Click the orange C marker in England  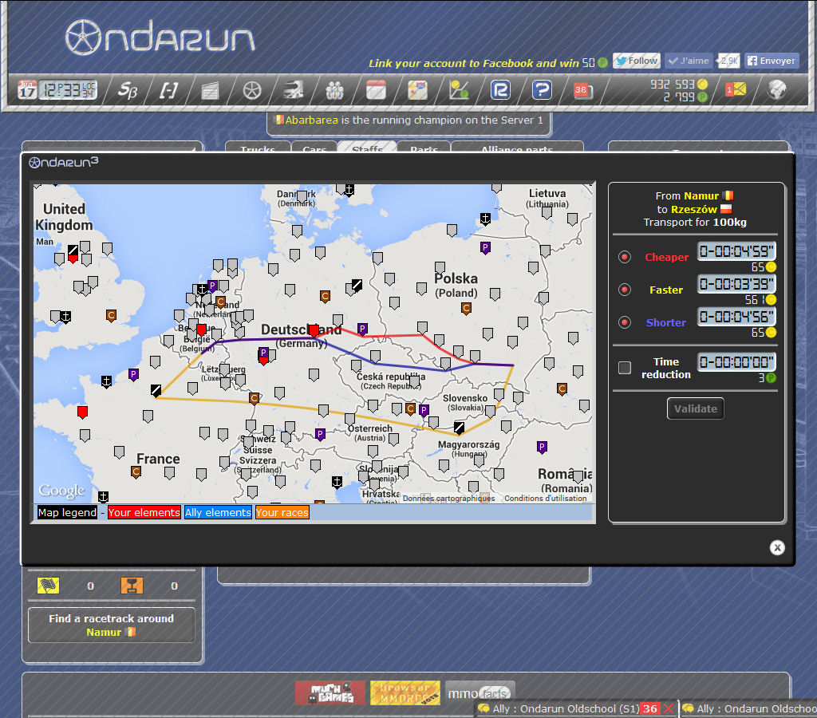tap(111, 316)
